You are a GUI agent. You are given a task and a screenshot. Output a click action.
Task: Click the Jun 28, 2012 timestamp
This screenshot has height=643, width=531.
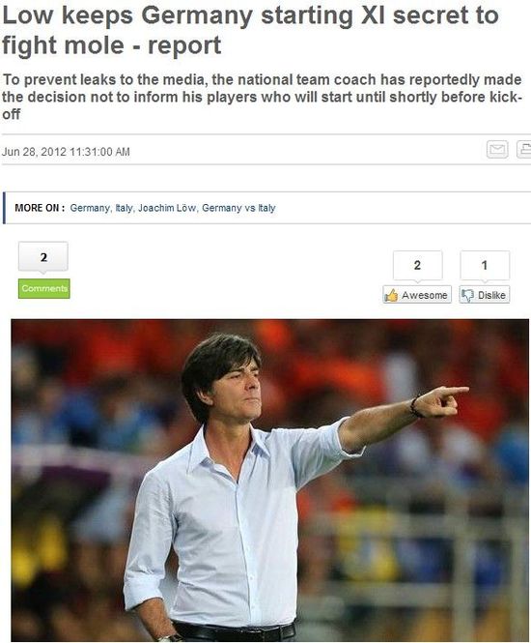pos(66,152)
